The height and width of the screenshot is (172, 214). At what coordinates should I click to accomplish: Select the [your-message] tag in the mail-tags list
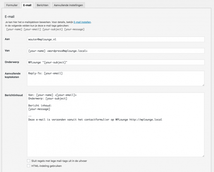[x=74, y=29]
